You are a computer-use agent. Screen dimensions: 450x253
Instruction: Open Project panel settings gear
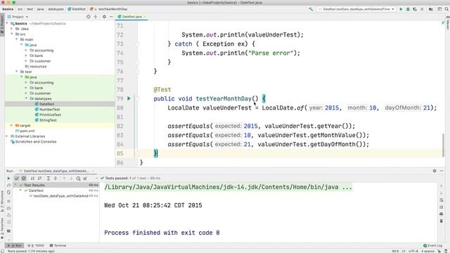(x=104, y=17)
